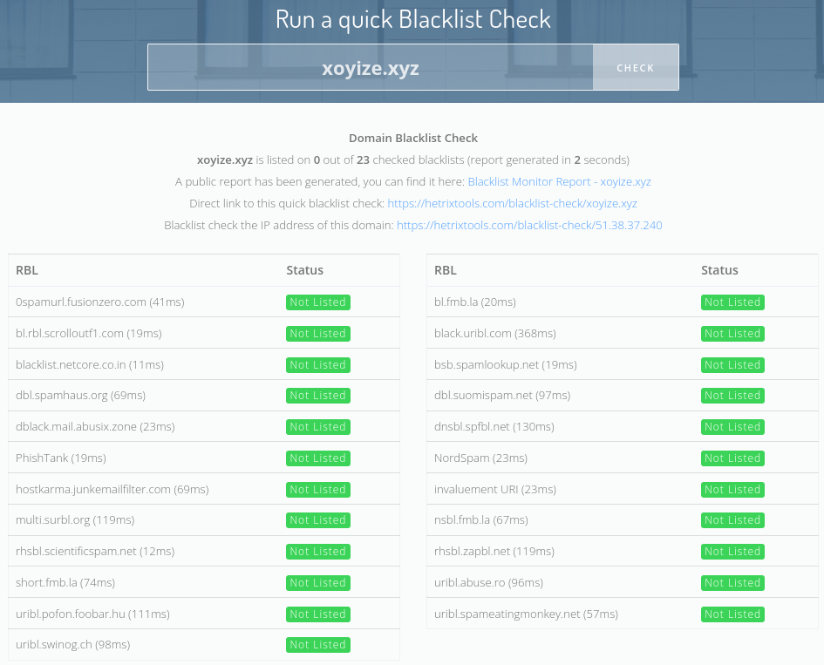824x665 pixels.
Task: Click Not Listed badge for uribl.spameatingmonkey.net
Action: [732, 614]
